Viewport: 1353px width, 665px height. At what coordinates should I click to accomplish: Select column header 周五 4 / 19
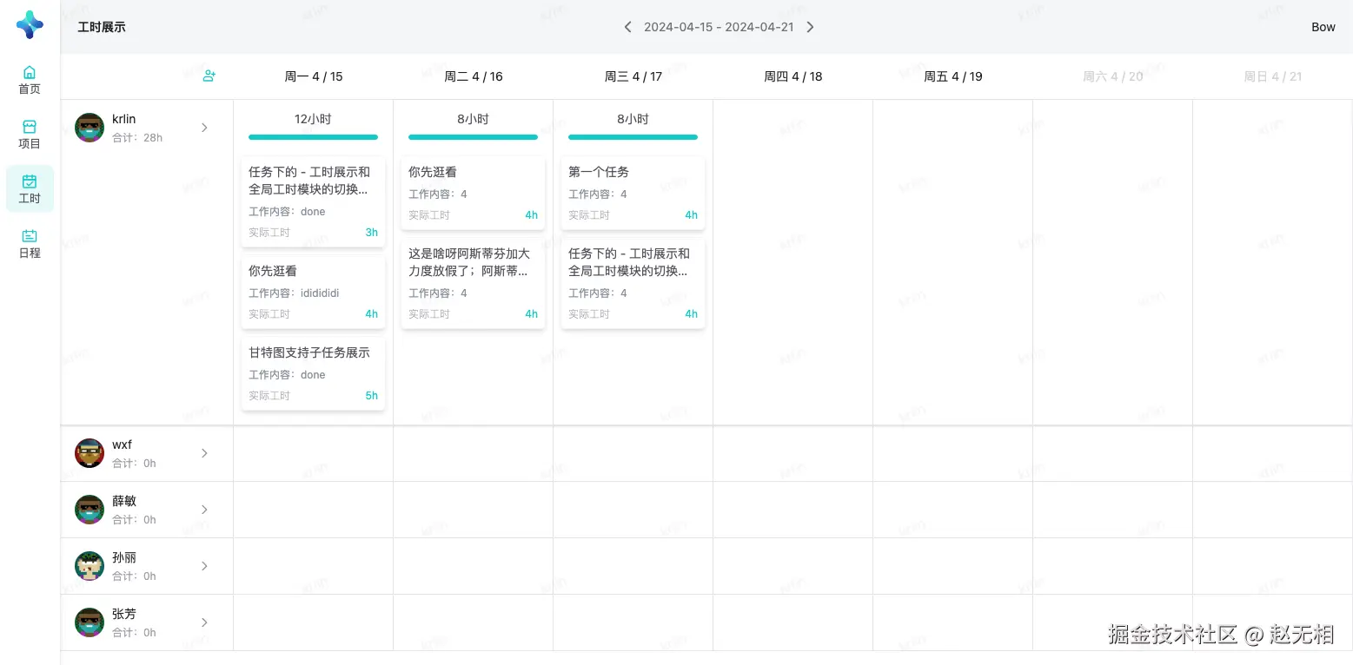click(x=953, y=76)
